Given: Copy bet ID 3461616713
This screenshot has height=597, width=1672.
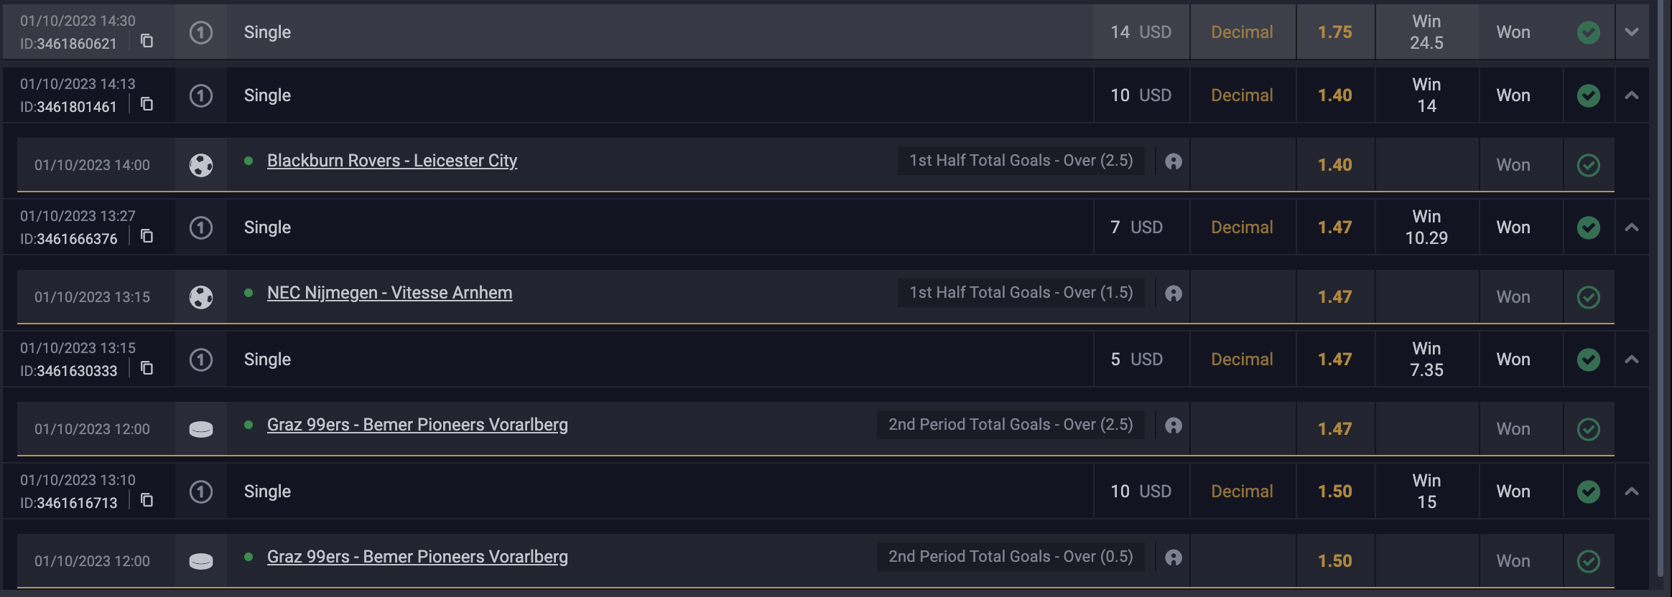Looking at the screenshot, I should click(147, 500).
